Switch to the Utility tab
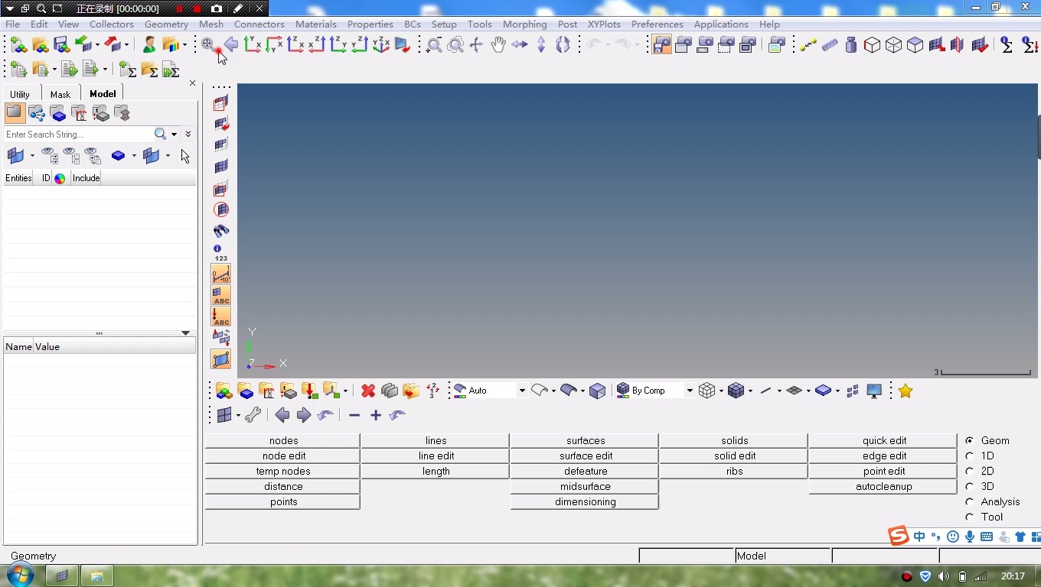This screenshot has height=587, width=1041. (20, 94)
